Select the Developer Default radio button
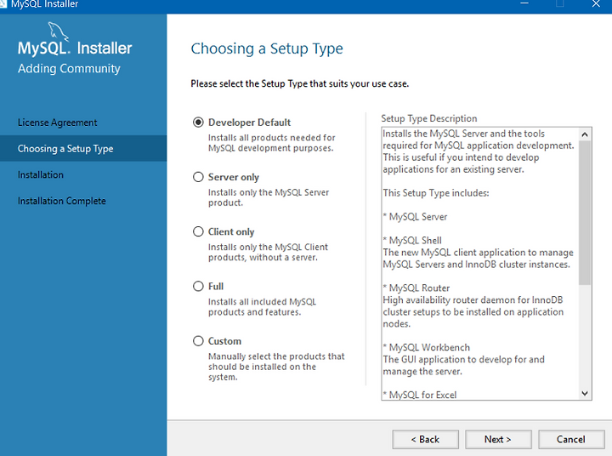This screenshot has width=612, height=456. point(198,123)
